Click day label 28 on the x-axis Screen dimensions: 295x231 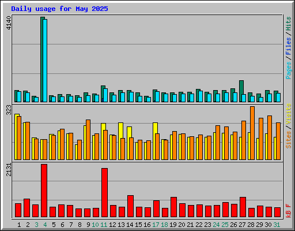251,225
